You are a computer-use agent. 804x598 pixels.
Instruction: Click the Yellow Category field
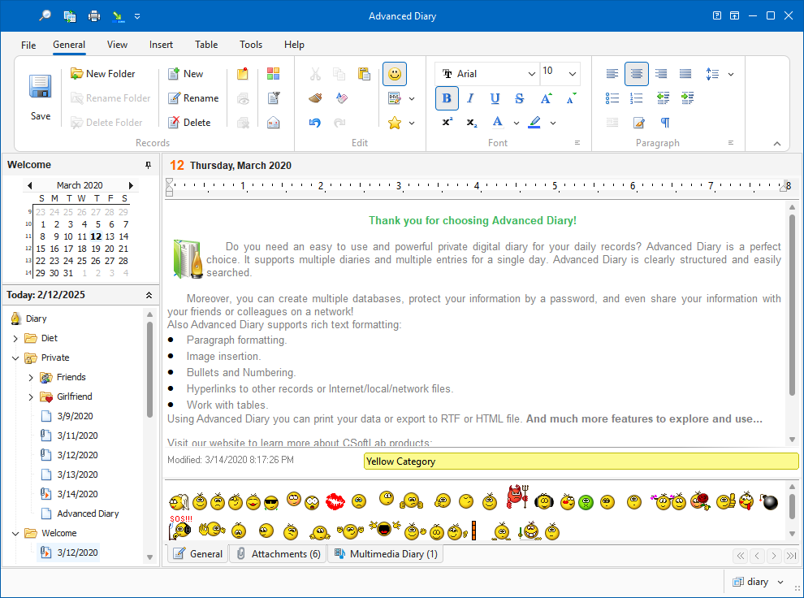tap(581, 461)
